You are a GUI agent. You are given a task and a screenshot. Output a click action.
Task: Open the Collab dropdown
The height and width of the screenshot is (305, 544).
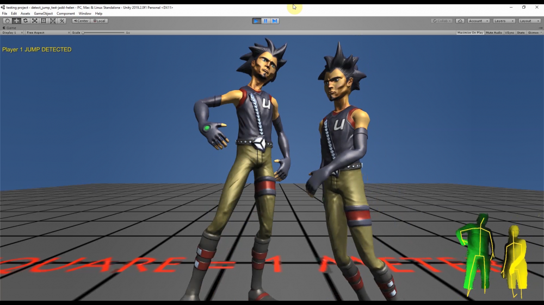(x=442, y=21)
